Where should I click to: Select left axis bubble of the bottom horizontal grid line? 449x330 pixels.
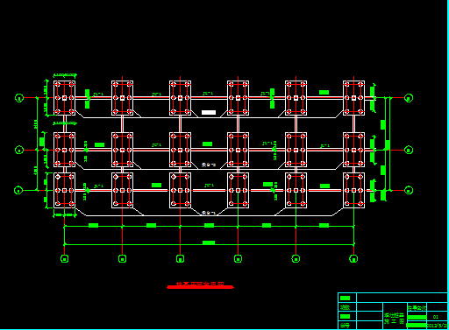18,190
